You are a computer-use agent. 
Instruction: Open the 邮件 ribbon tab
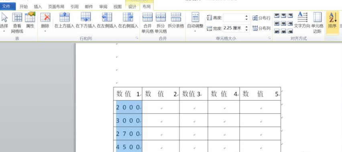point(89,6)
